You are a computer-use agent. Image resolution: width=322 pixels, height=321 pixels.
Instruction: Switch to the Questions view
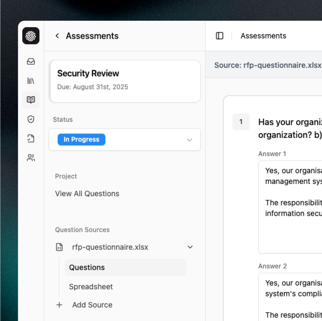87,267
